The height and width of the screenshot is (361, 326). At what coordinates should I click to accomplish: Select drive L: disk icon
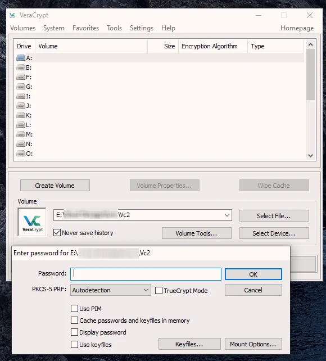pos(21,125)
